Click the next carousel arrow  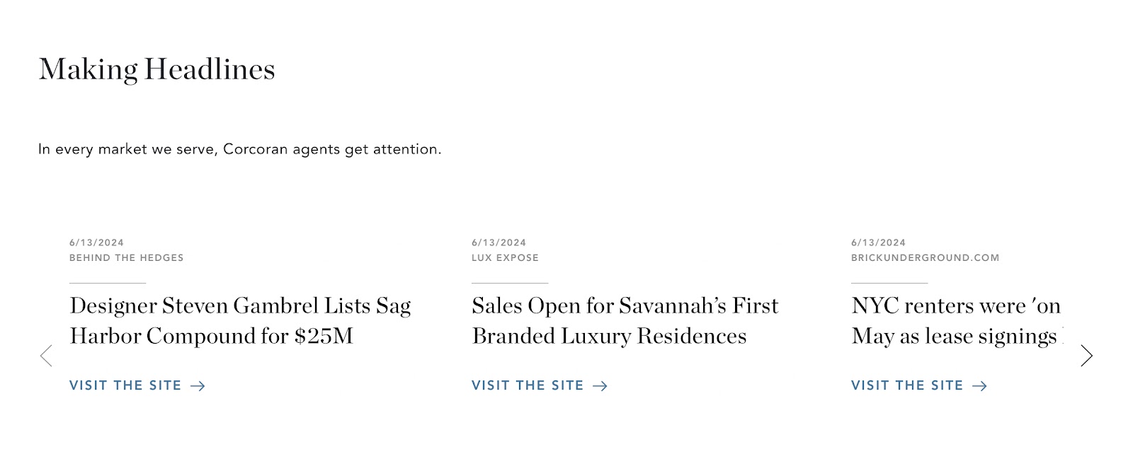pos(1086,356)
